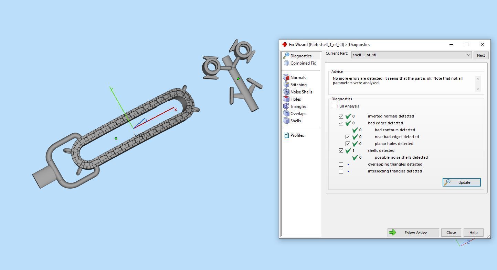Click the Fix Wizard dialog title bar text
Viewport: 497px width, 270px height.
(x=329, y=45)
